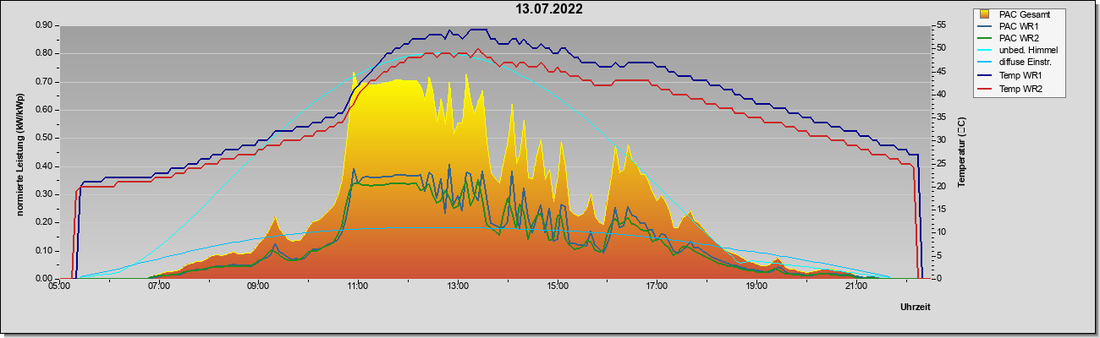
Task: Click the 0.90 power axis label
Action: tap(43, 25)
